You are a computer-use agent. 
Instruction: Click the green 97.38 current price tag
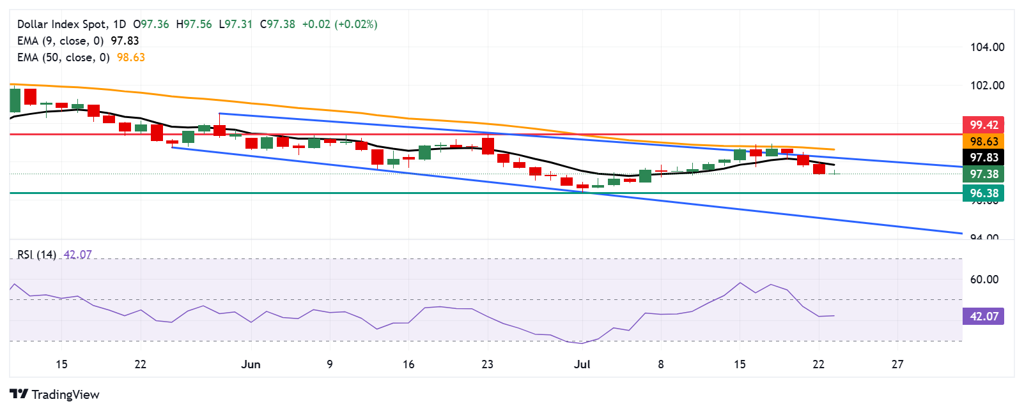click(x=983, y=174)
